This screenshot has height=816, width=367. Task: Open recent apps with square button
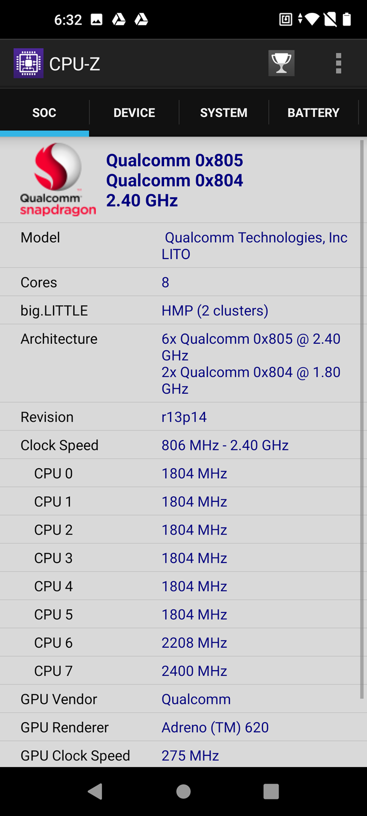271,791
